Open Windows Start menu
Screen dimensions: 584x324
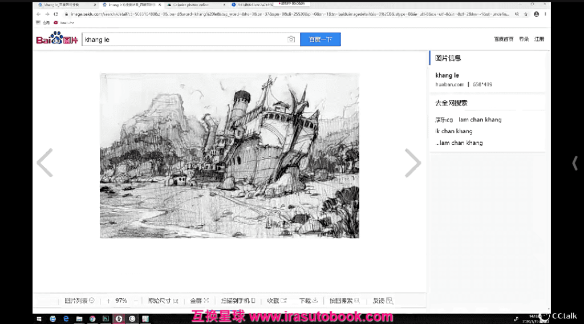39,319
